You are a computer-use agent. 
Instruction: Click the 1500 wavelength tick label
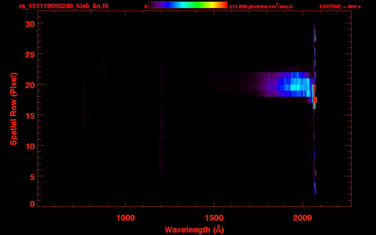[214, 218]
